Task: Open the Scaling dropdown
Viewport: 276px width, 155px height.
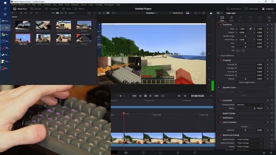Action: coord(249,146)
